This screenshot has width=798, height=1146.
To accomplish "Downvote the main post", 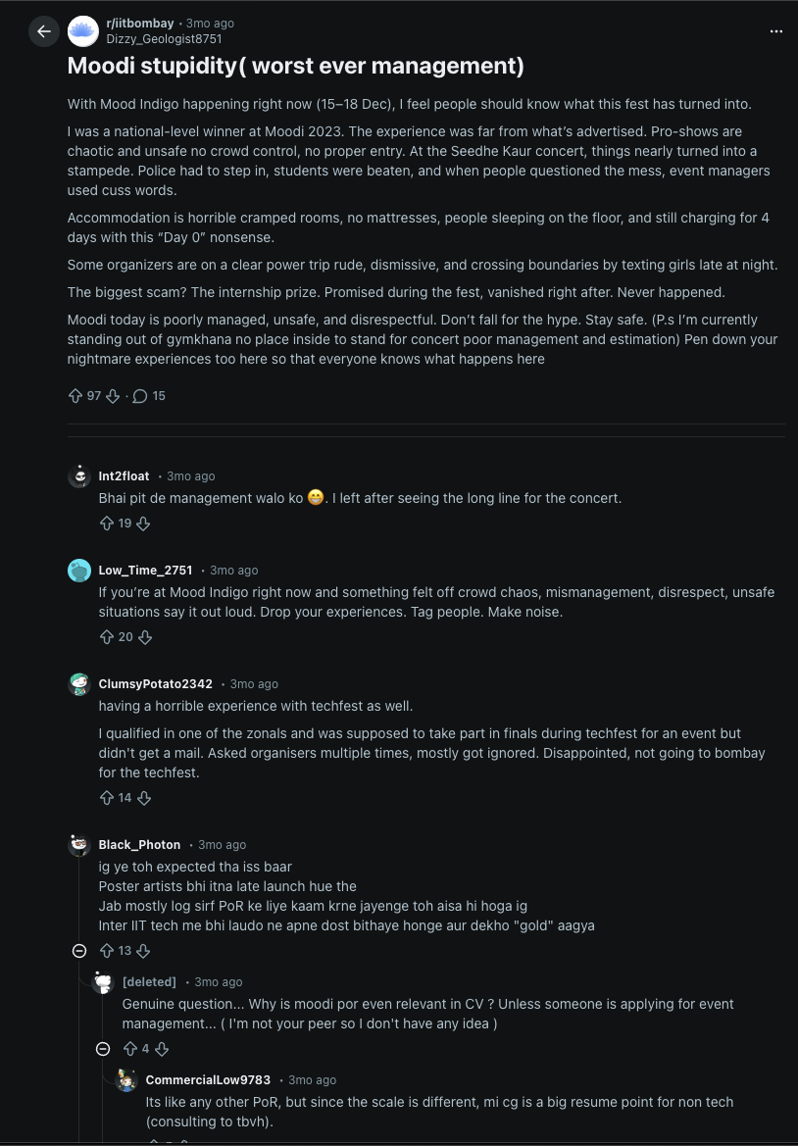I will (113, 396).
